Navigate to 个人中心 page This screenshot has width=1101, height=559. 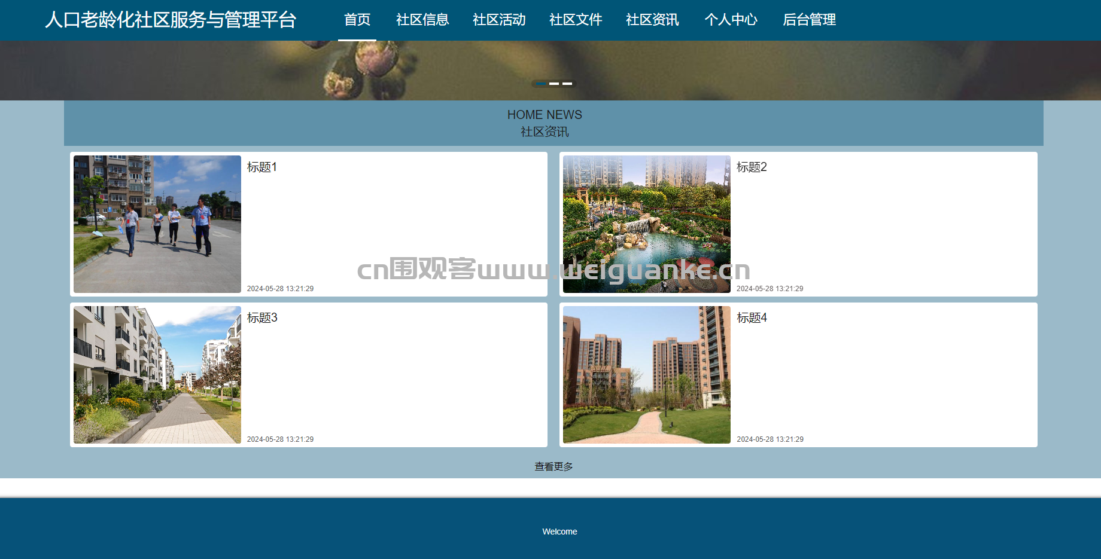pos(731,20)
